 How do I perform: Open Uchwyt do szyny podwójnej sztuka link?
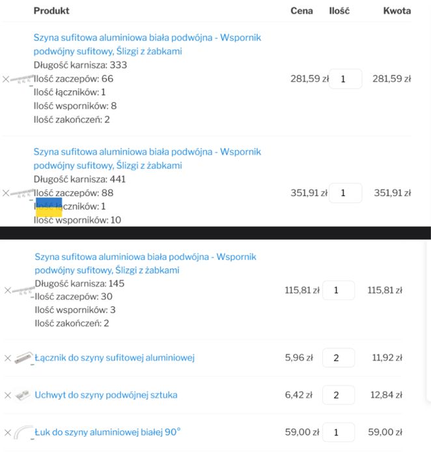[x=106, y=395]
